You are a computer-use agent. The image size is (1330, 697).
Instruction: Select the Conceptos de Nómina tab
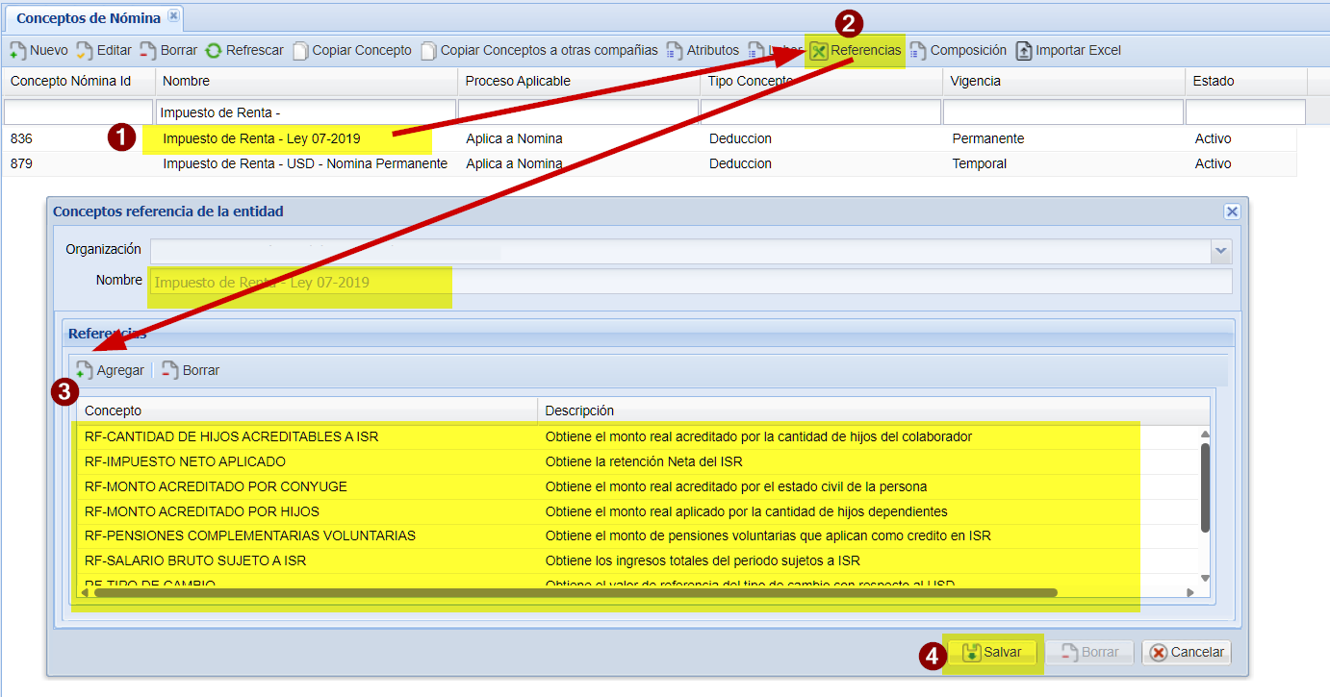point(88,18)
